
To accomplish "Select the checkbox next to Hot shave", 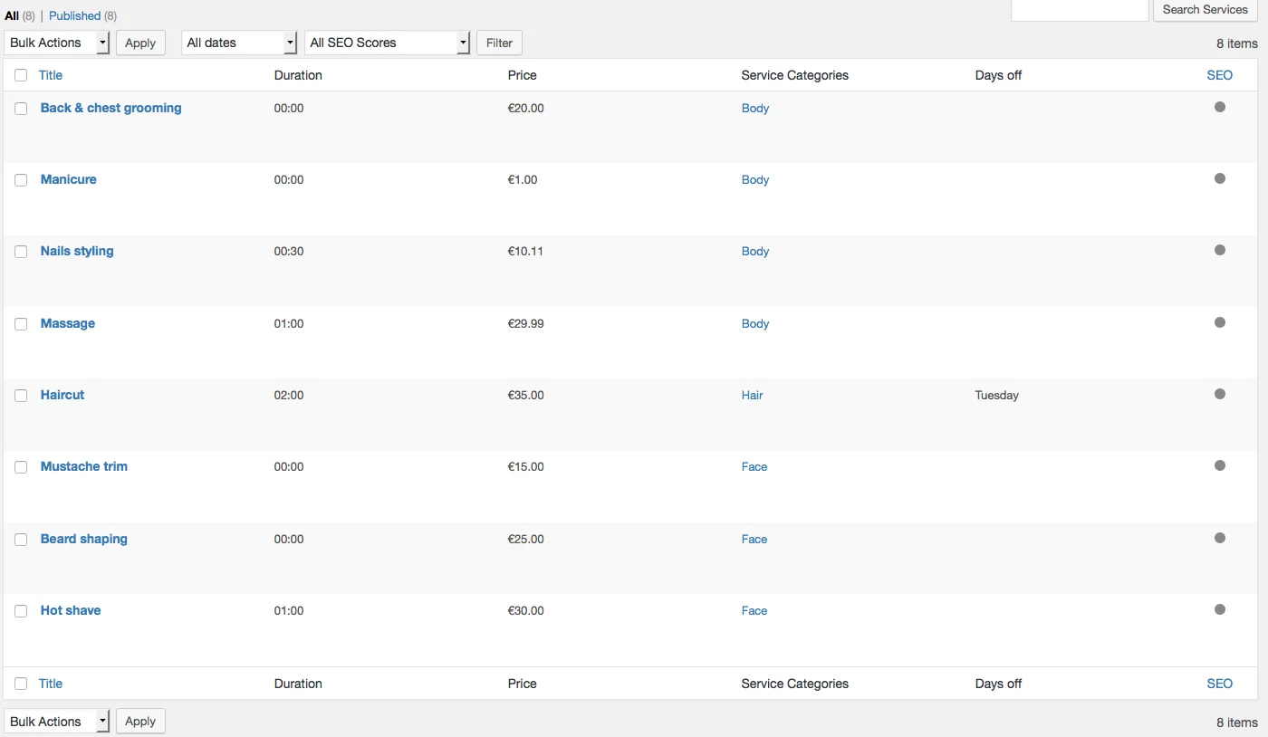I will [21, 611].
